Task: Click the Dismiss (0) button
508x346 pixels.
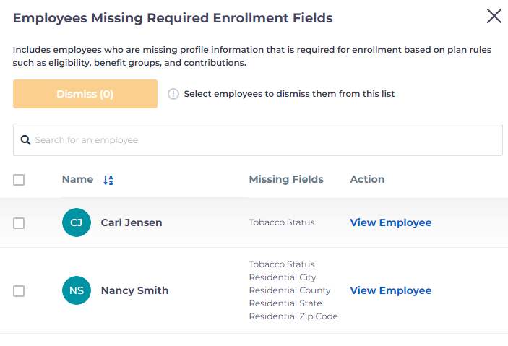Action: (x=85, y=94)
